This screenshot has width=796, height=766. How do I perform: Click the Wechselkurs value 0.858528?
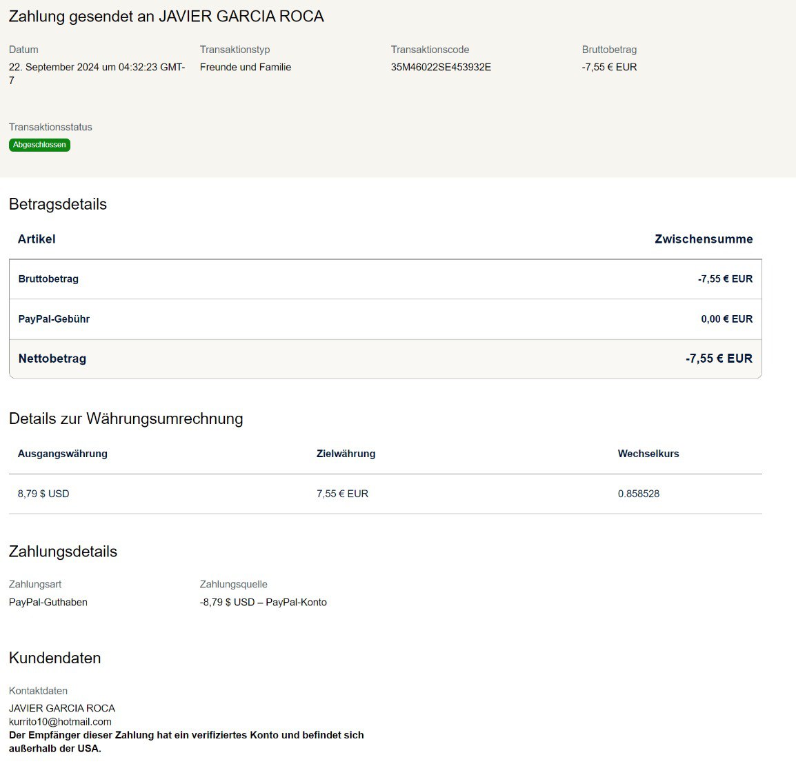click(x=638, y=494)
